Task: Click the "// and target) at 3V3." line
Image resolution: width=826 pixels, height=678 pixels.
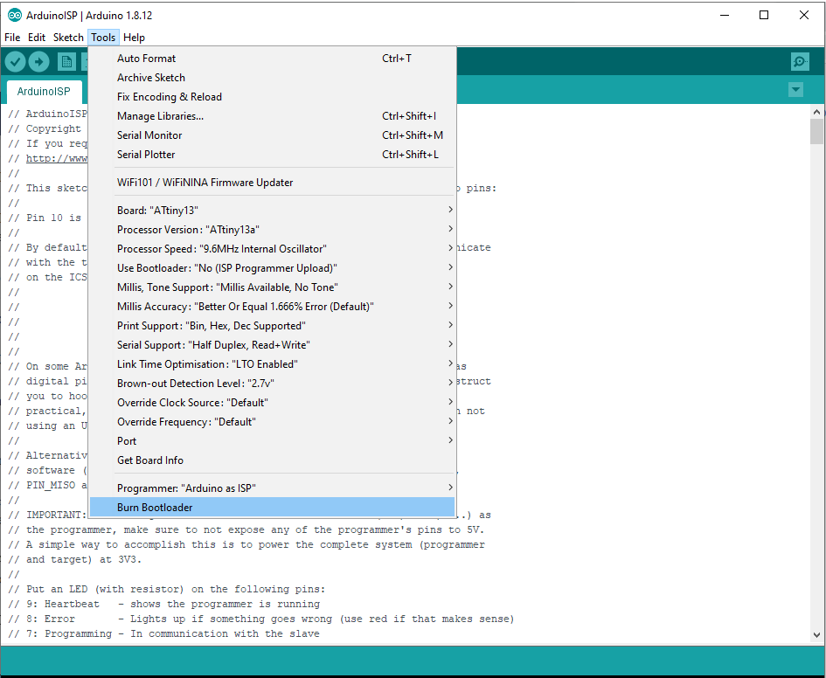Action: (x=75, y=559)
